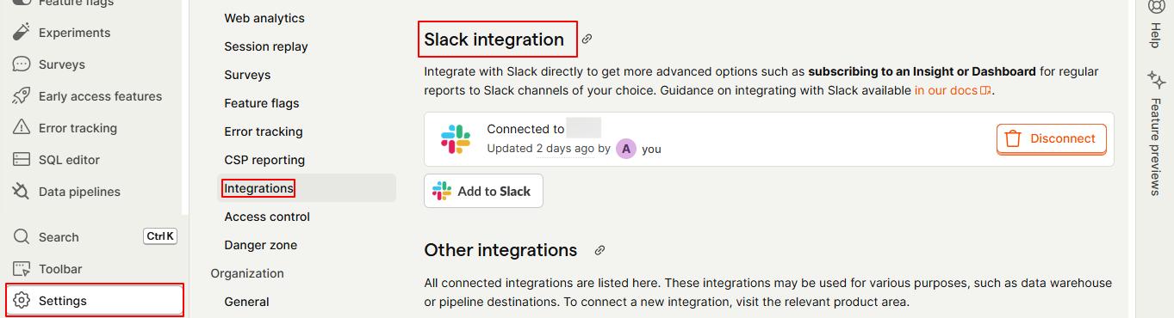Disconnect the Slack integration
Image resolution: width=1174 pixels, height=318 pixels.
(1051, 139)
